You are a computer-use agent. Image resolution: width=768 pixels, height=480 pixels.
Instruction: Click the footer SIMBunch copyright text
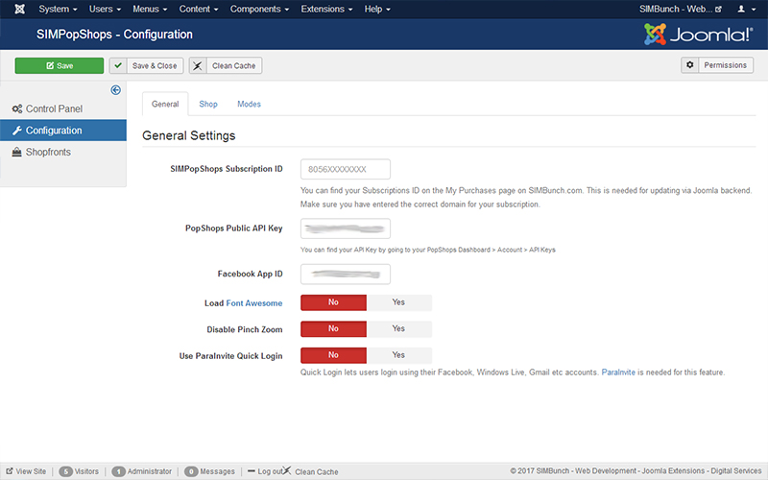point(636,470)
